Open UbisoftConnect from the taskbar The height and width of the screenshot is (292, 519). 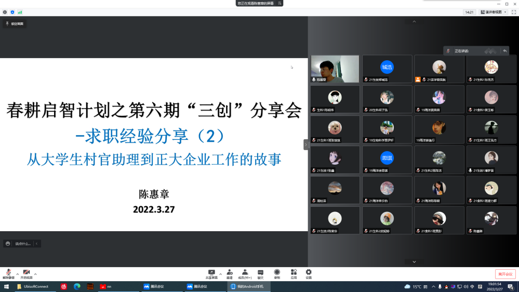(x=36, y=286)
